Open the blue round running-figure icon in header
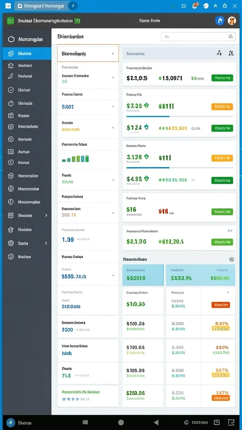 tap(220, 21)
